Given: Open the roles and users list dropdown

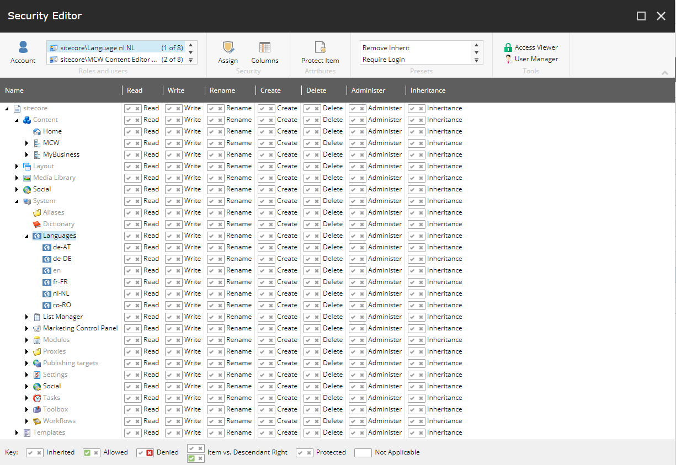Looking at the screenshot, I should [190, 61].
